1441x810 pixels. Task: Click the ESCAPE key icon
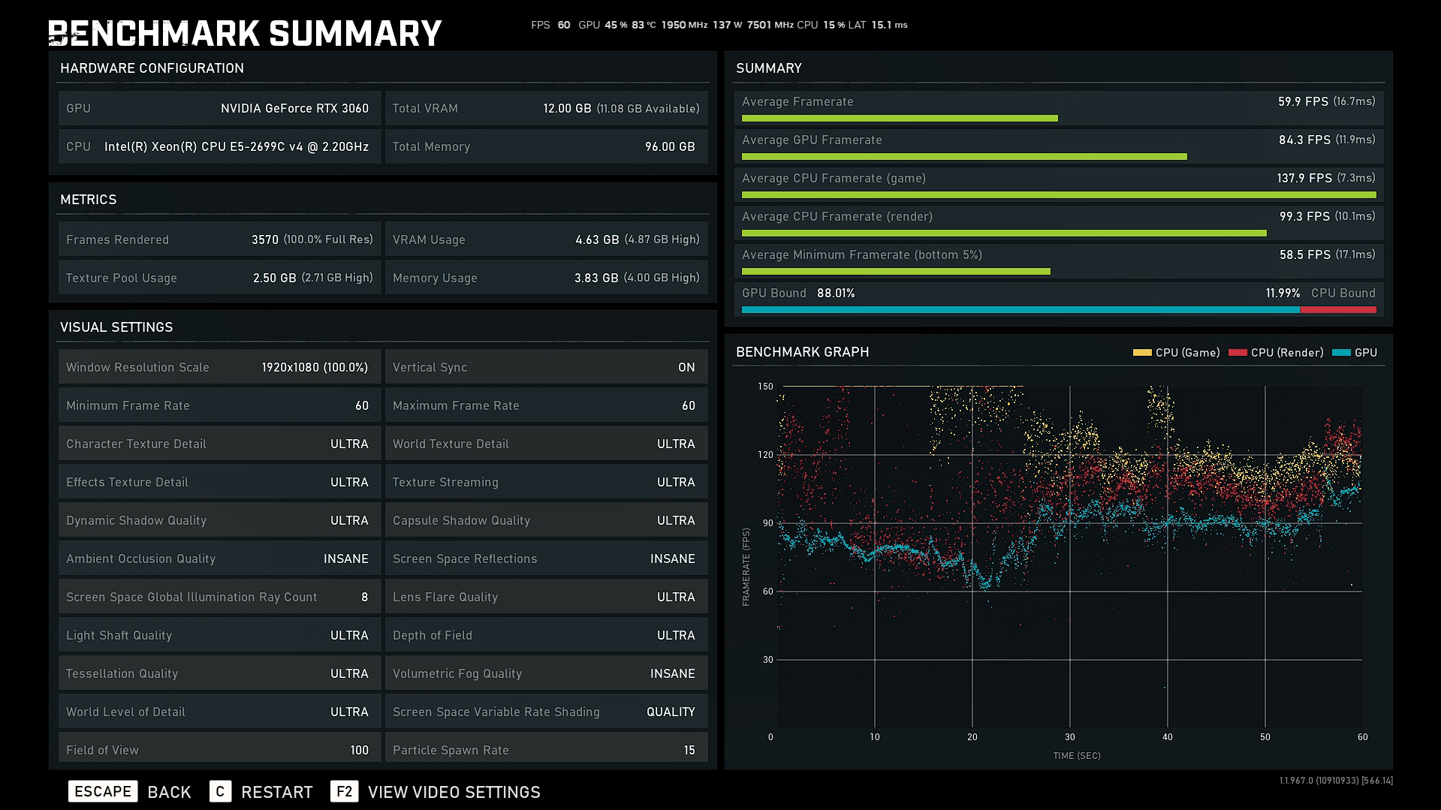pyautogui.click(x=103, y=791)
